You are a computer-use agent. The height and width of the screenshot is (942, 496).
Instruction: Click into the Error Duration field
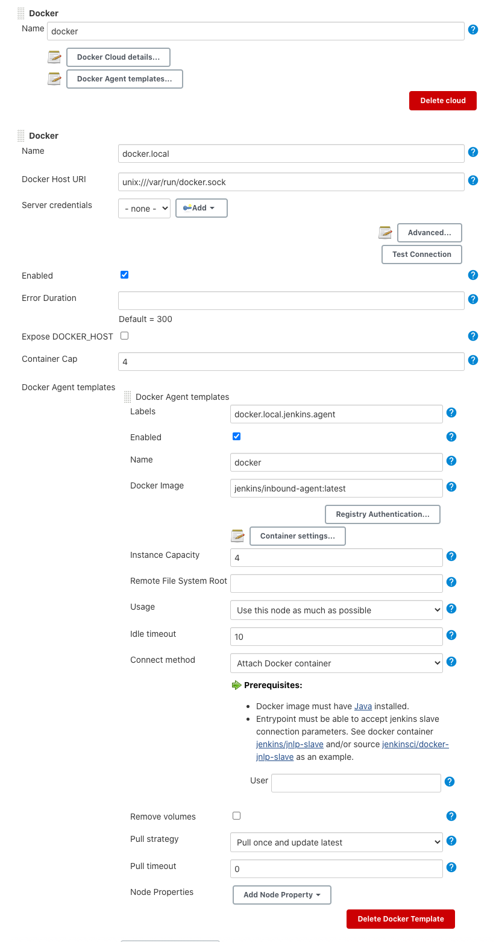pyautogui.click(x=291, y=300)
